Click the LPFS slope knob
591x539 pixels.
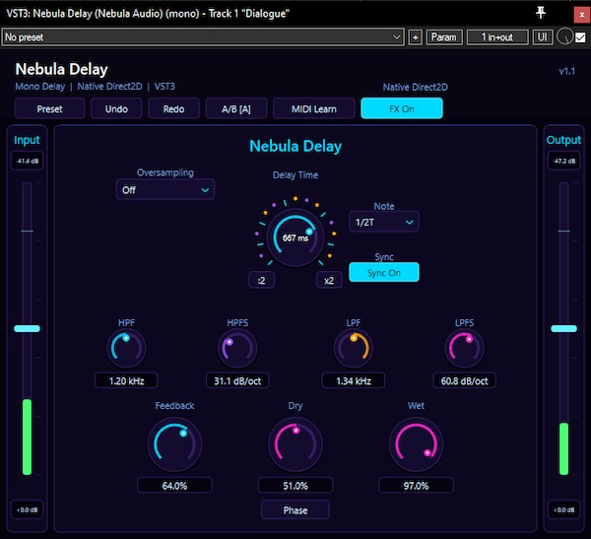[464, 348]
